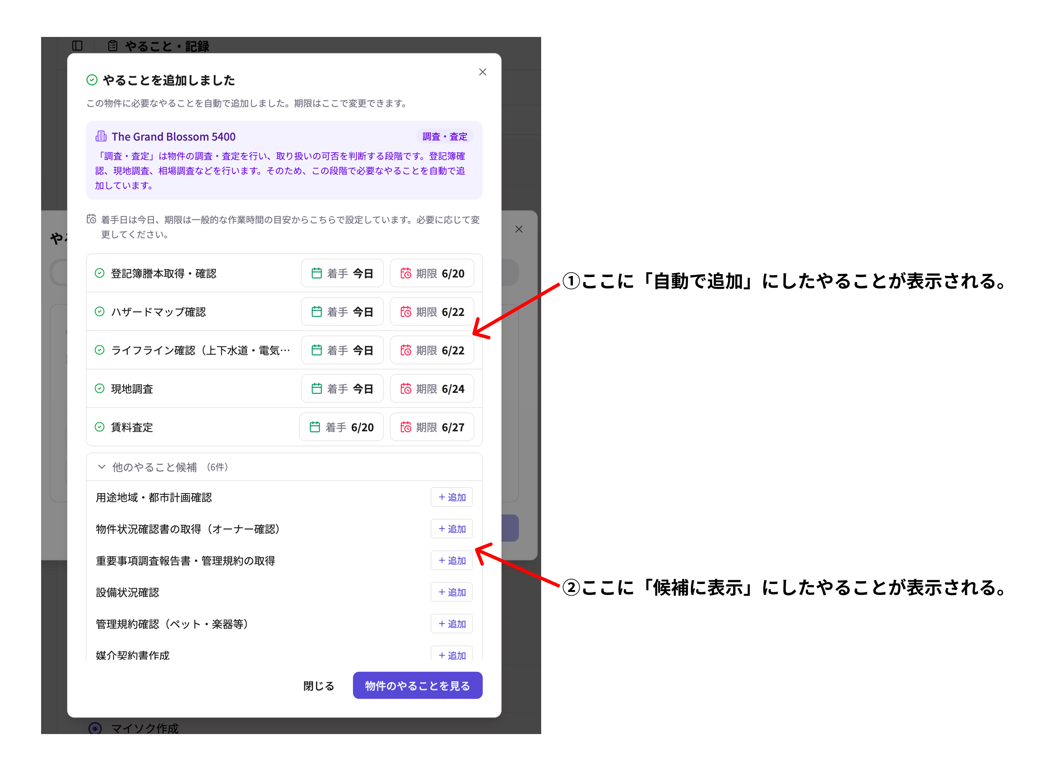
Task: Add 設備状況確認 with 追加 button
Action: pyautogui.click(x=452, y=592)
